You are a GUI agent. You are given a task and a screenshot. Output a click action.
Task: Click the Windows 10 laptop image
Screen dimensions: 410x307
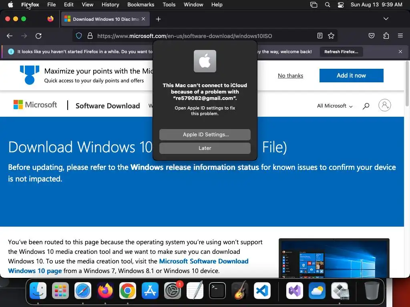coord(334,258)
